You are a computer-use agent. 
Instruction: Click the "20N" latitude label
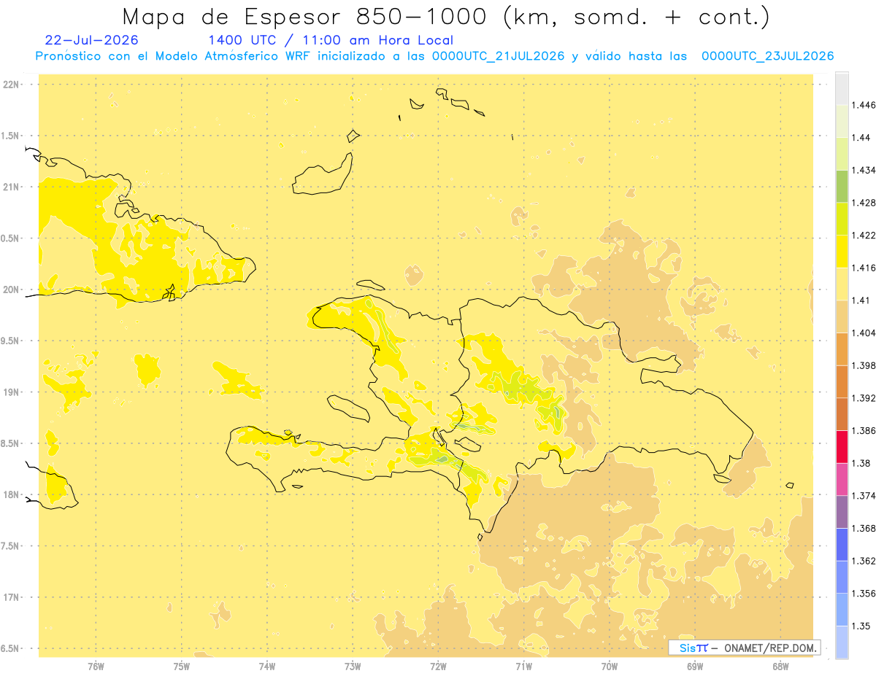pyautogui.click(x=11, y=290)
